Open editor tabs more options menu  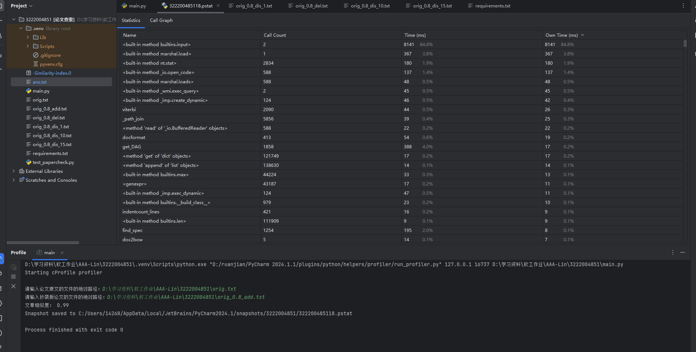(x=683, y=6)
